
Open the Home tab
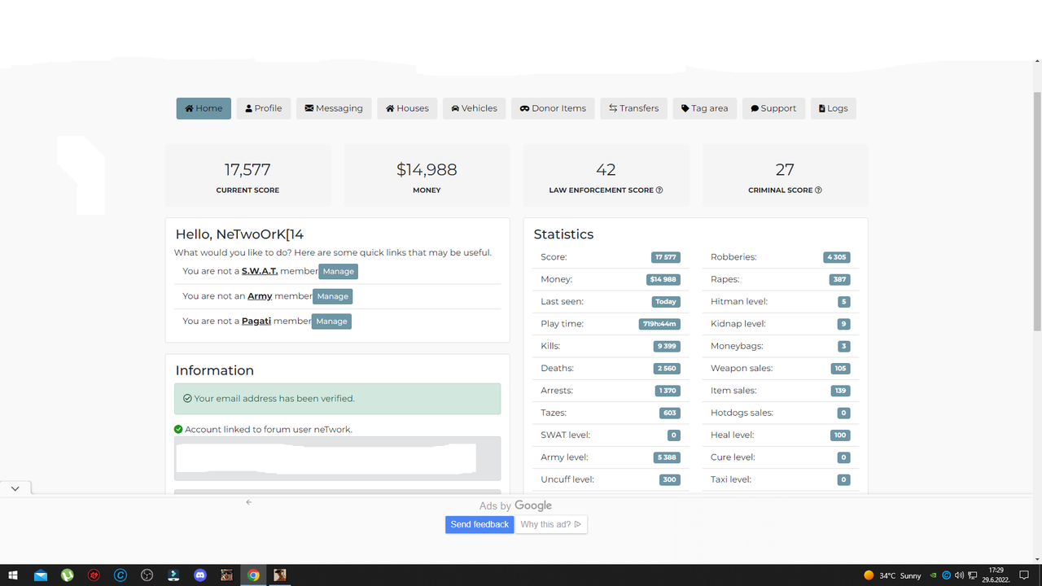204,108
